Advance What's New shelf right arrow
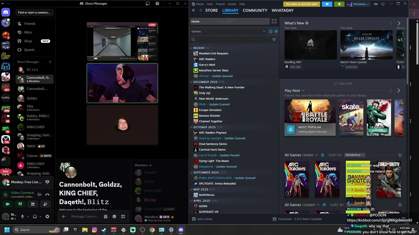Screen dimensions: 419x235 (x=399, y=23)
